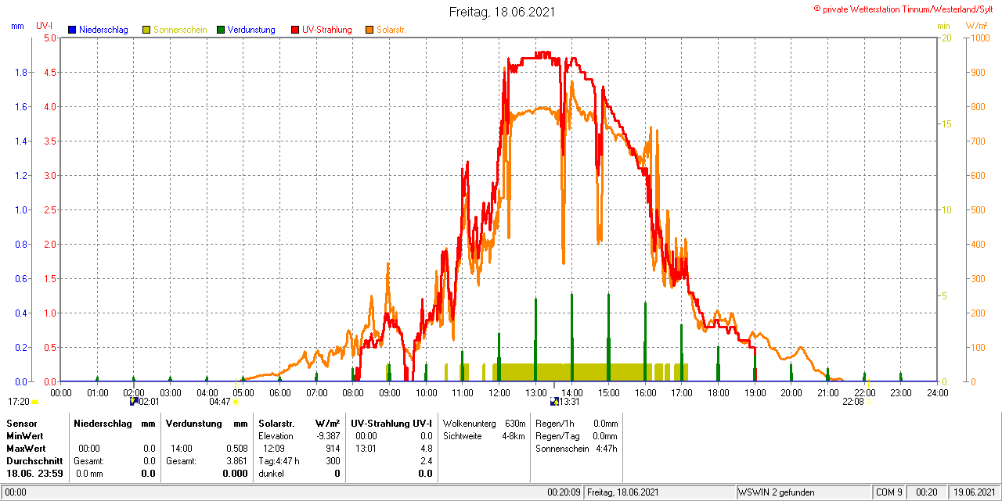The height and width of the screenshot is (501, 1002).
Task: Click the Sichtweite value 4-8km
Action: (x=514, y=435)
